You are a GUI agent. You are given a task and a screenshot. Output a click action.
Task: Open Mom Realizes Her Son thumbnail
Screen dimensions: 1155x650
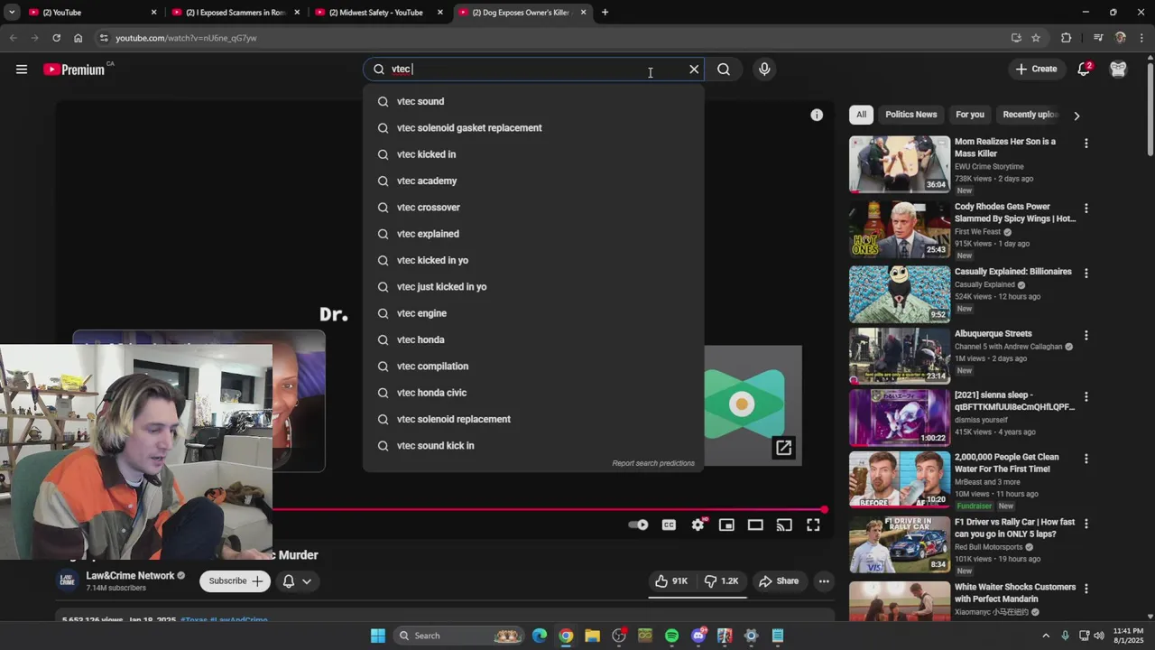pyautogui.click(x=900, y=164)
